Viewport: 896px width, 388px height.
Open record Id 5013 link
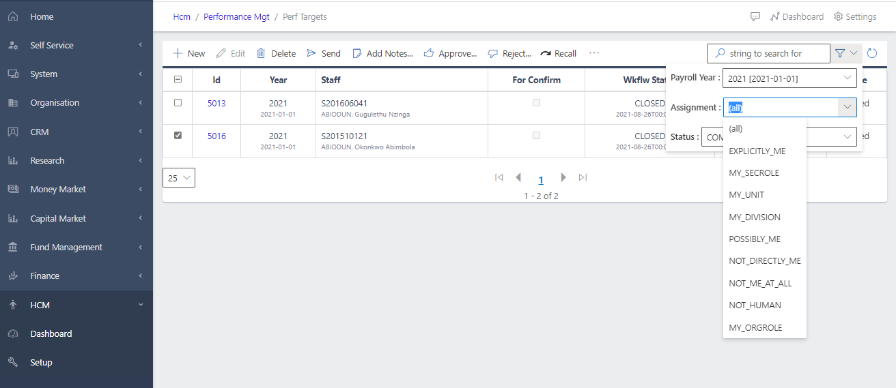coord(216,104)
